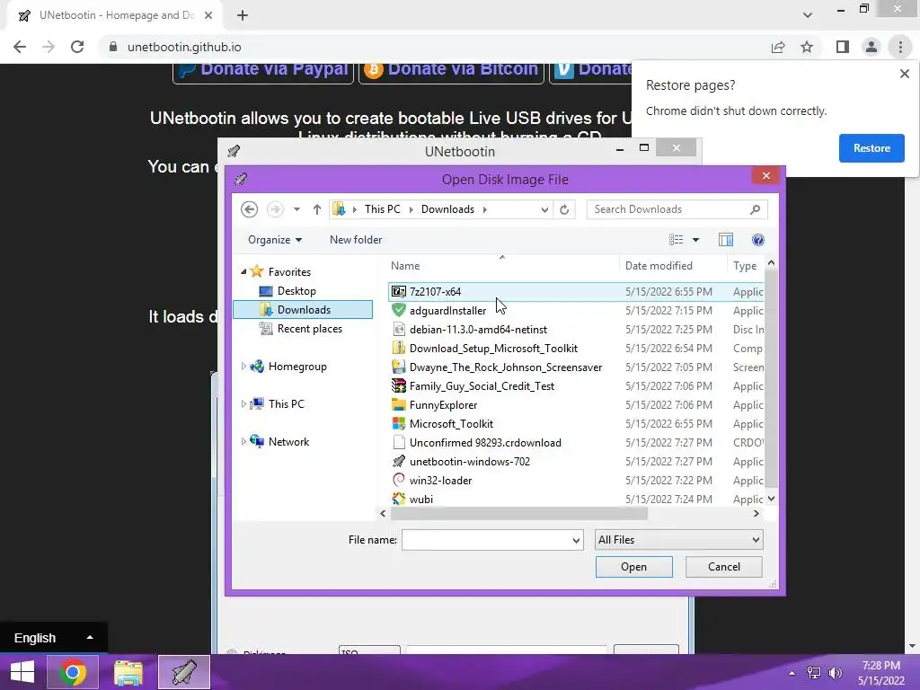This screenshot has height=690, width=920.
Task: Open the File name combo dropdown
Action: tap(576, 540)
